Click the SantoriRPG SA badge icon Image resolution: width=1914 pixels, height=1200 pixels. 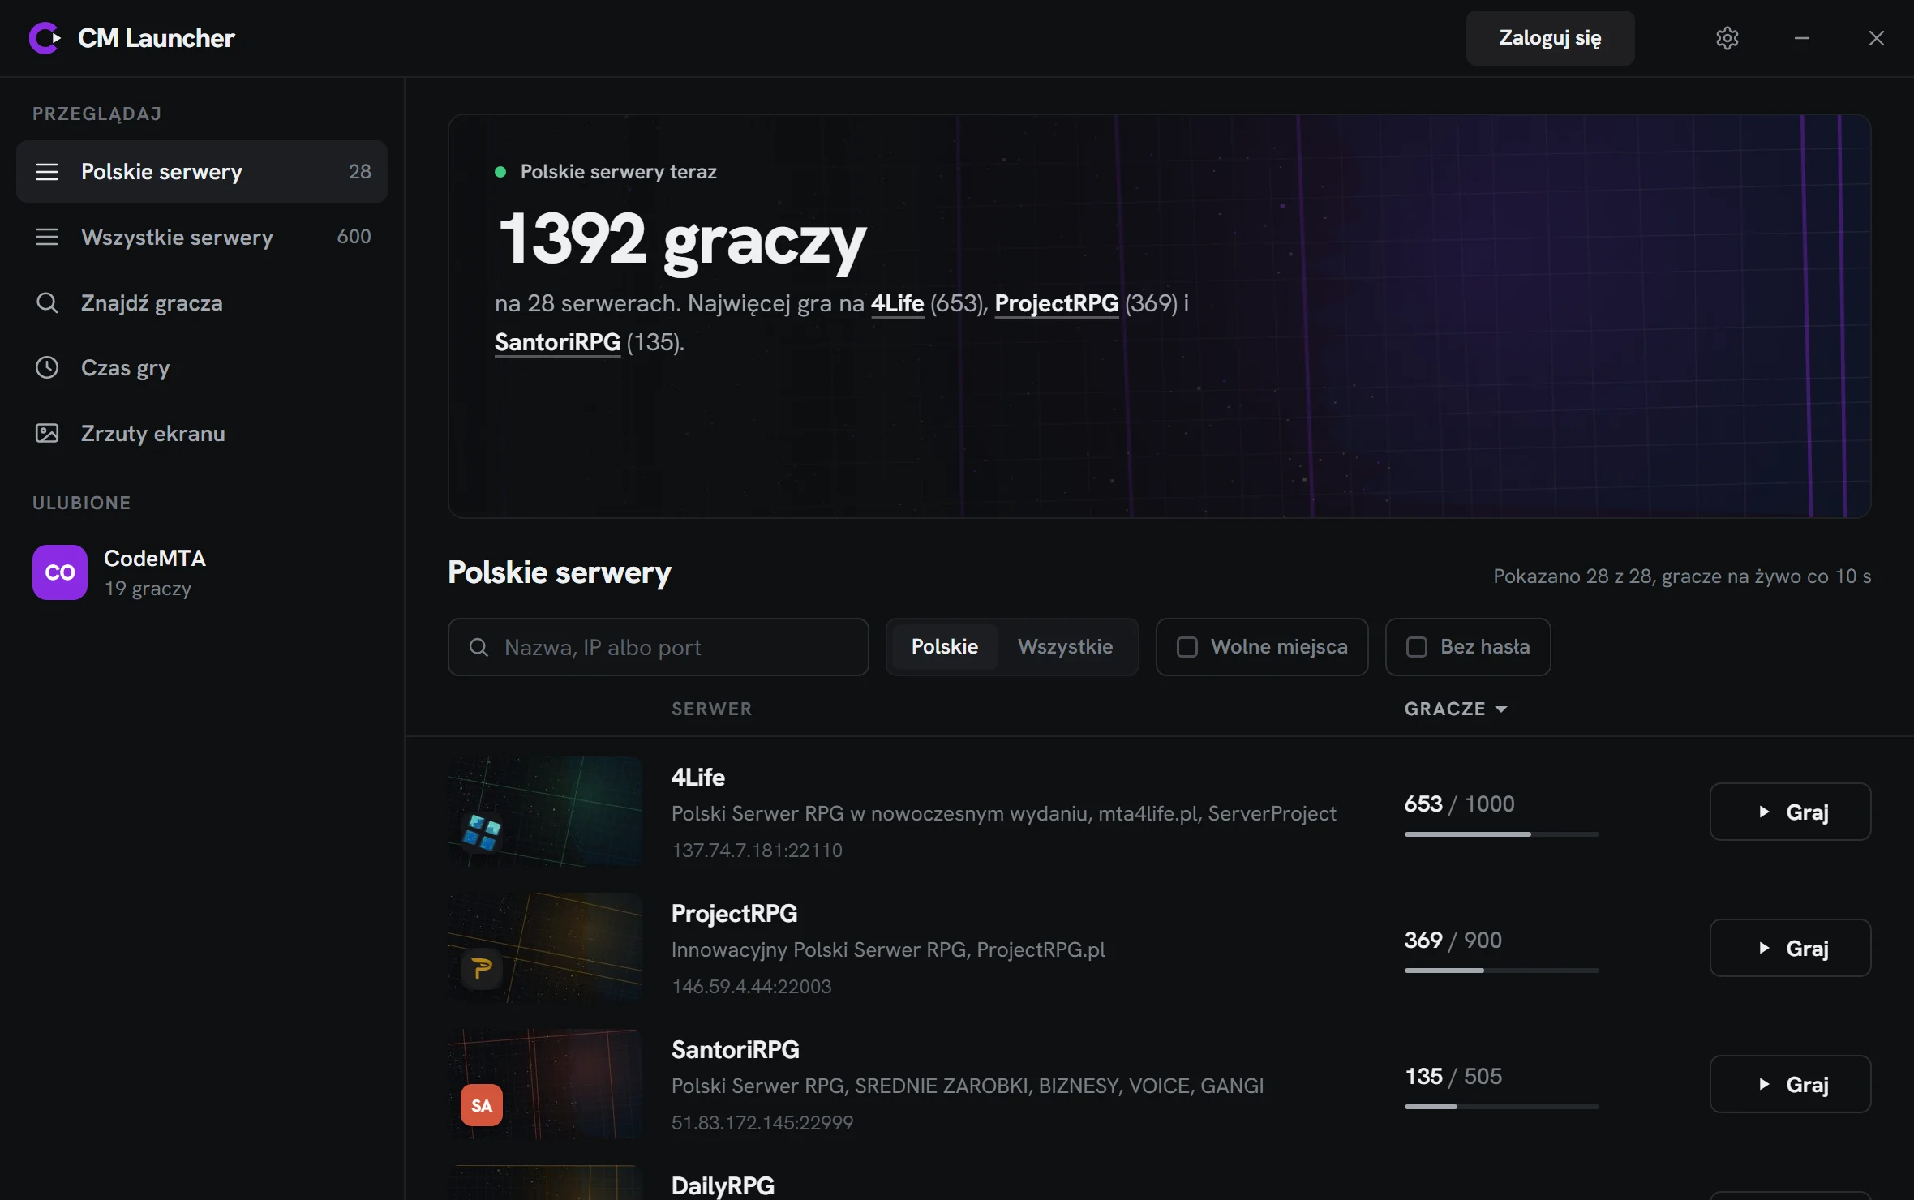(482, 1105)
